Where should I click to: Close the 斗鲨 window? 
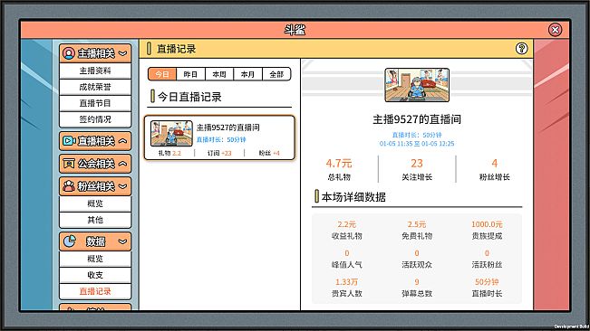tap(555, 30)
